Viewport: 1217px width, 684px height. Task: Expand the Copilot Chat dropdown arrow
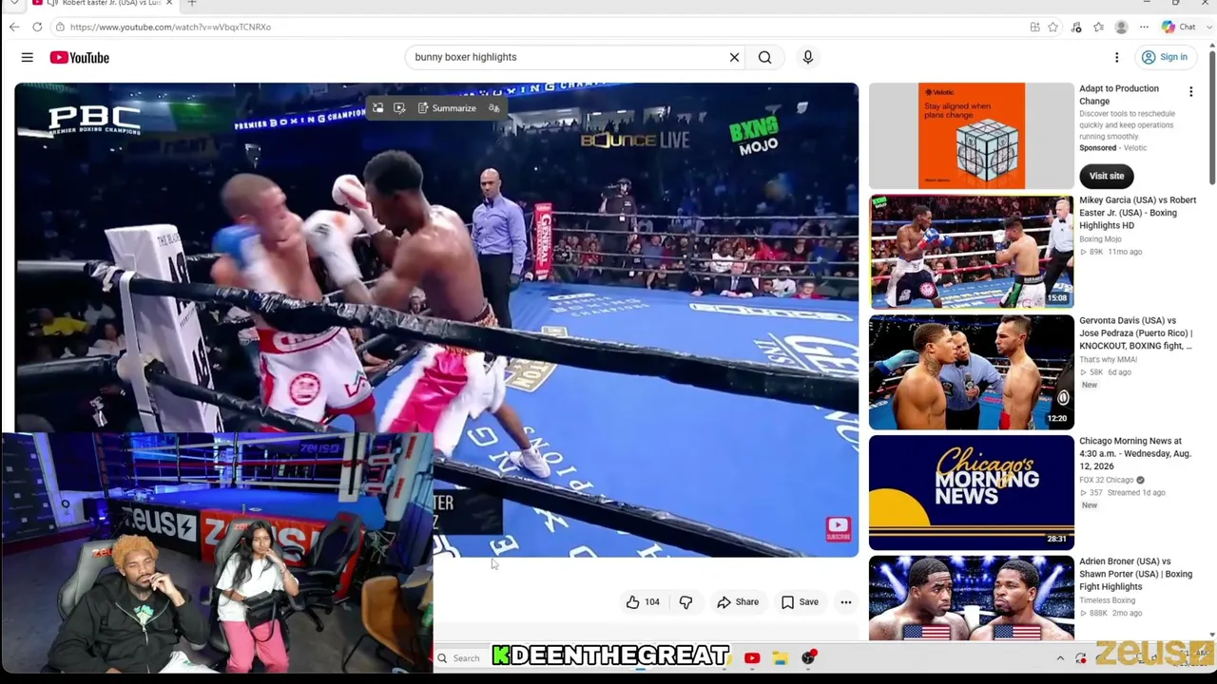(x=1208, y=28)
